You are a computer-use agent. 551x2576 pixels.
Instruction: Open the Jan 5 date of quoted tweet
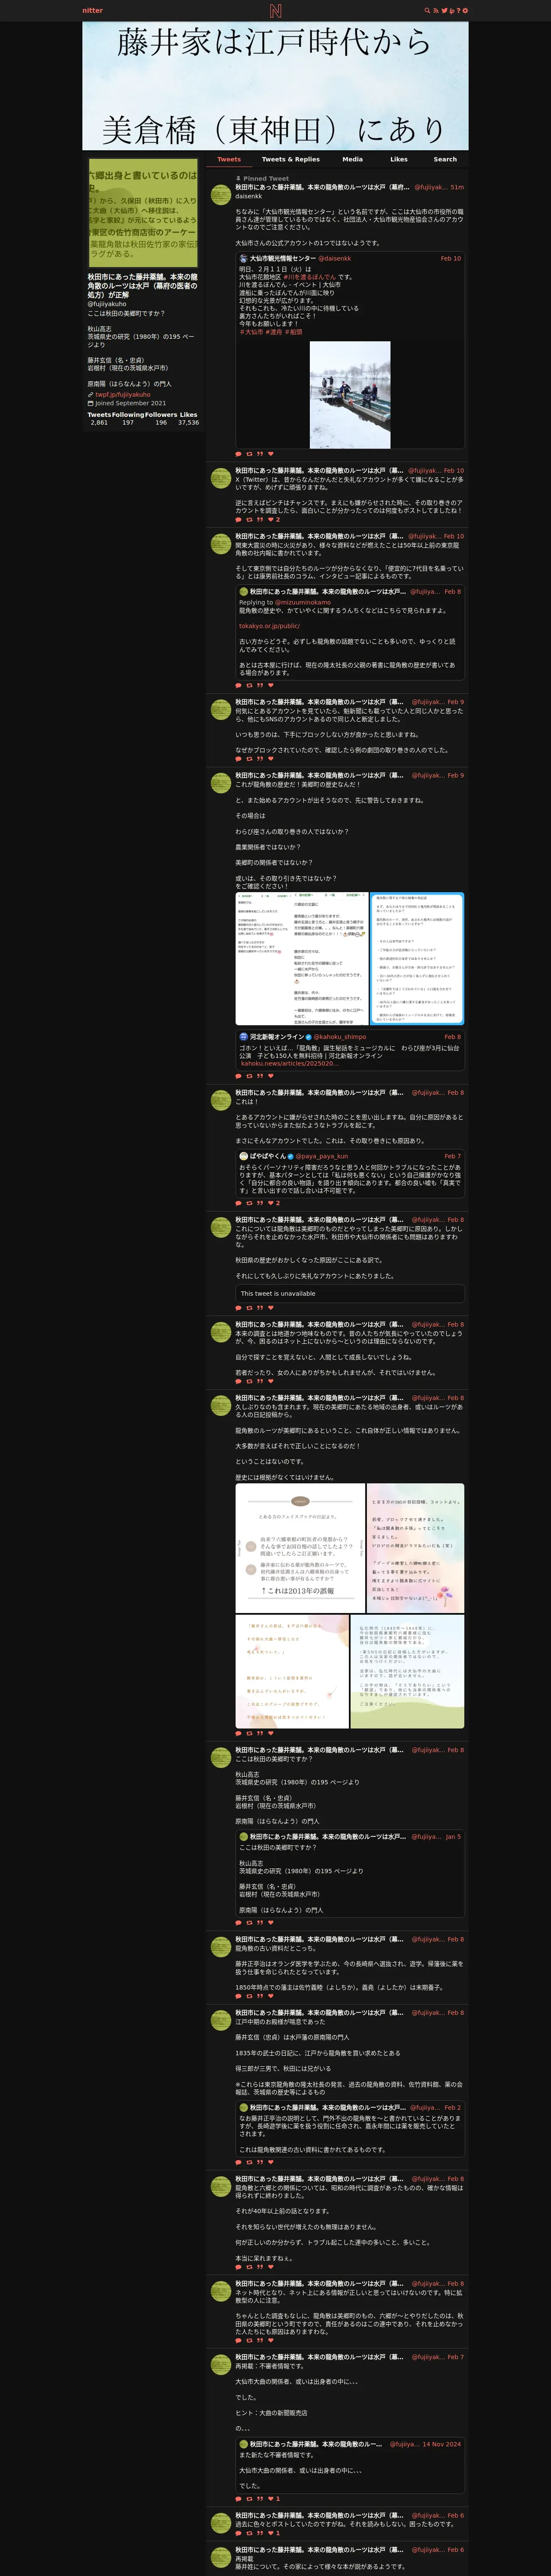[x=453, y=1837]
